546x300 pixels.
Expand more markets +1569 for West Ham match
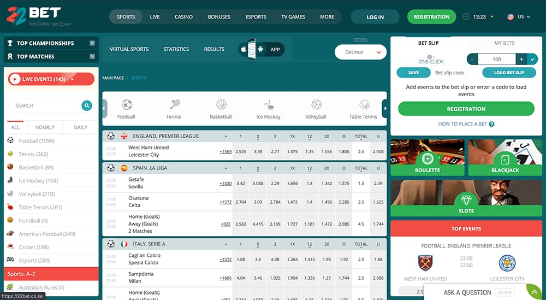(x=225, y=151)
